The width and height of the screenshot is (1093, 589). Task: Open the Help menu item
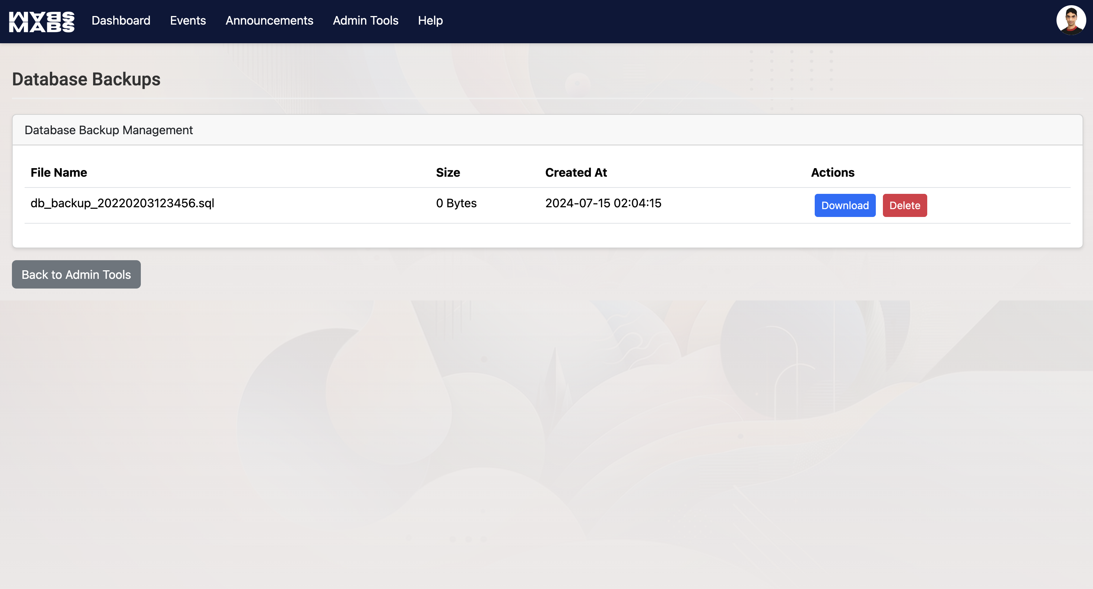click(430, 21)
